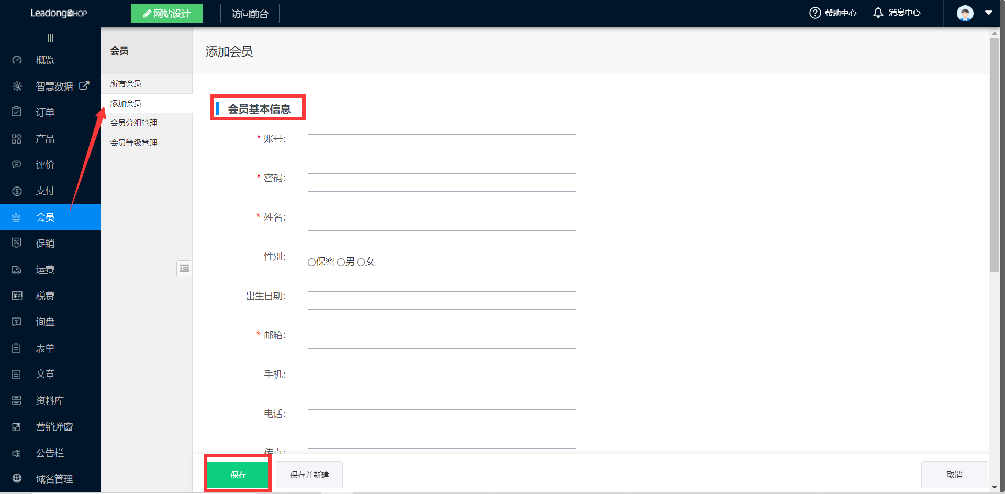
Task: Select the 男 gender radio button
Action: pos(341,262)
